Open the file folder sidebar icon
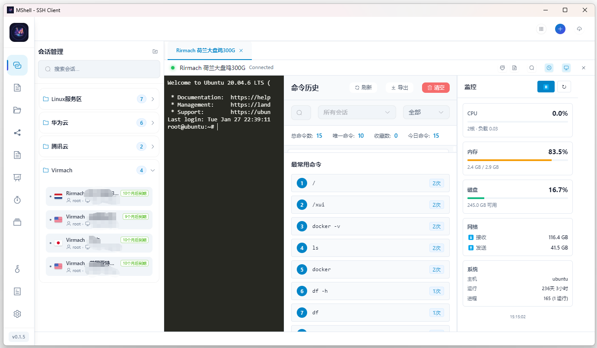597x348 pixels. [x=17, y=110]
